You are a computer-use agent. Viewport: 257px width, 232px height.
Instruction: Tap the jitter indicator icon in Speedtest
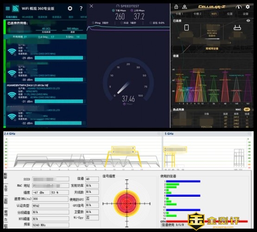point(122,23)
